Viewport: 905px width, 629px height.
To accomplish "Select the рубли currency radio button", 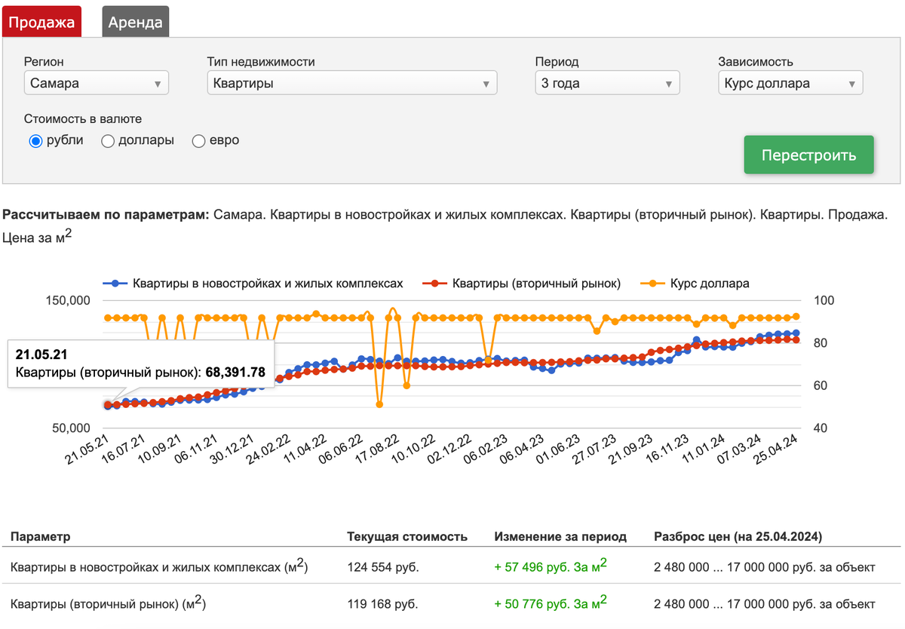I will [x=35, y=141].
